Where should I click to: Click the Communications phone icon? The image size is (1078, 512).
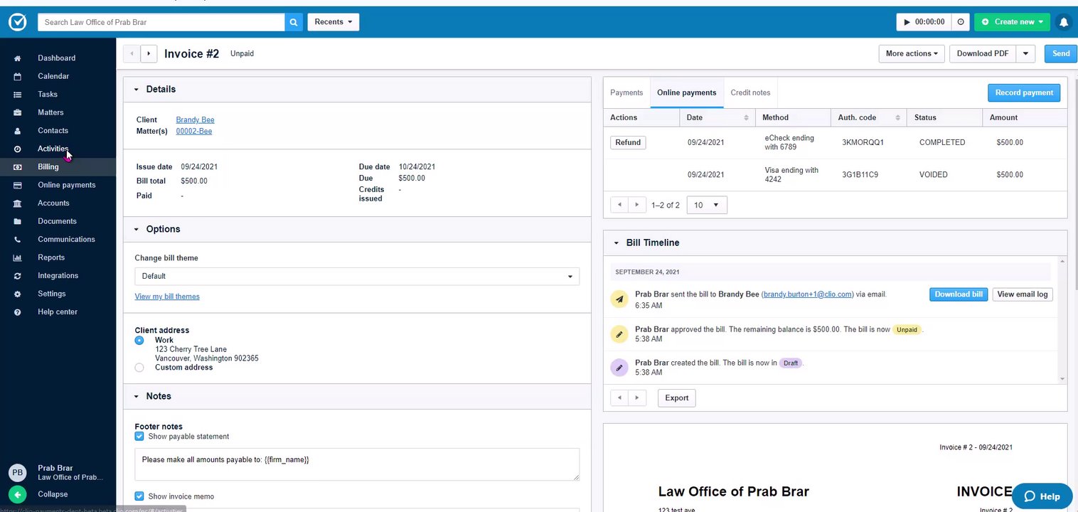pos(18,240)
